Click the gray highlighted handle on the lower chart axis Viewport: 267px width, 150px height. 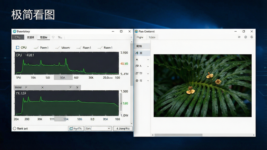60,119
